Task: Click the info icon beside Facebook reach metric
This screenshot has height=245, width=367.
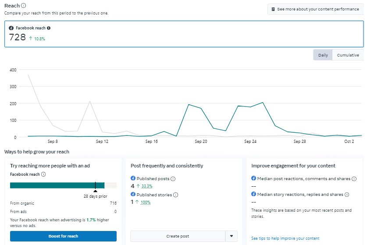Action: [49, 28]
